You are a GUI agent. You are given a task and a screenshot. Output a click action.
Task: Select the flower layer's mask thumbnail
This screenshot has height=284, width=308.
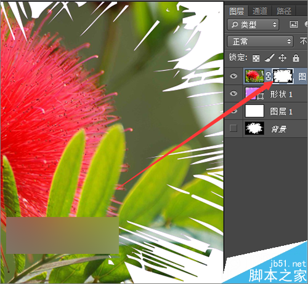(x=283, y=76)
